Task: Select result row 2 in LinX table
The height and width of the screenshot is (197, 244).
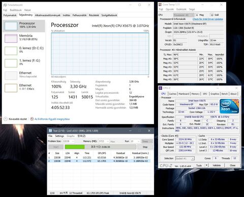Action: tap(99, 161)
